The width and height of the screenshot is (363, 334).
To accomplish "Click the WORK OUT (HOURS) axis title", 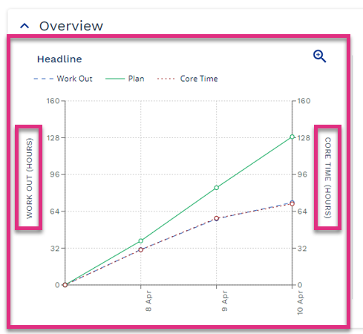I will [x=29, y=178].
